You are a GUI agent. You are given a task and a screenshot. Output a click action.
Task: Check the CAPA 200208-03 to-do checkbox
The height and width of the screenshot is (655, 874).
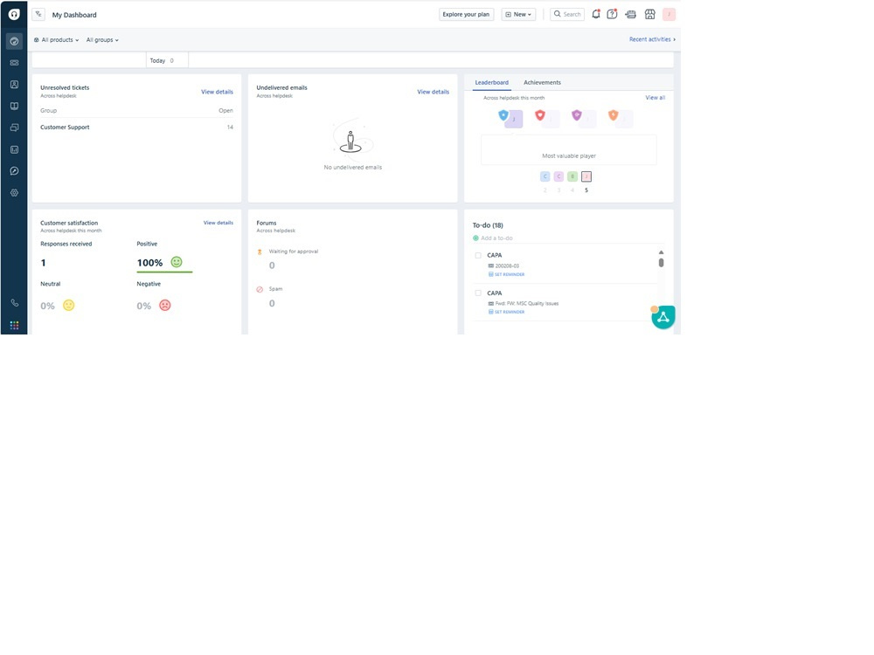(x=478, y=256)
